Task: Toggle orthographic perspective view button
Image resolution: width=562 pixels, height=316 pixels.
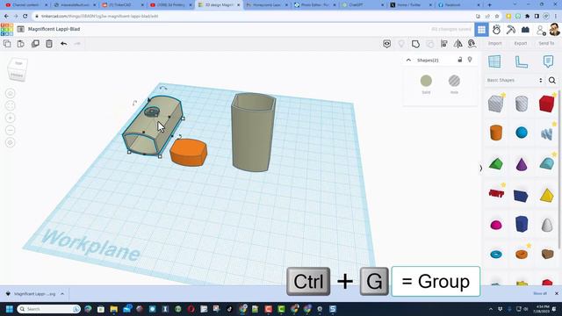Action: (10, 142)
